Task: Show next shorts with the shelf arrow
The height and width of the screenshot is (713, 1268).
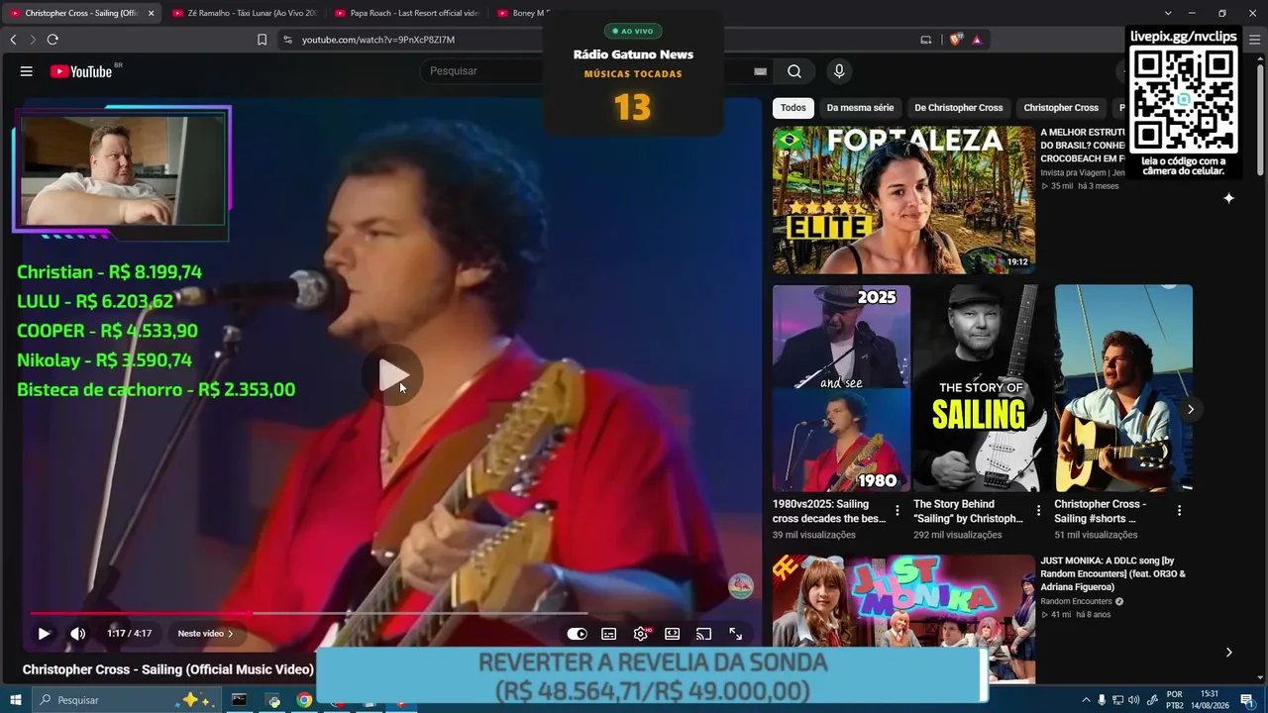Action: tap(1191, 409)
